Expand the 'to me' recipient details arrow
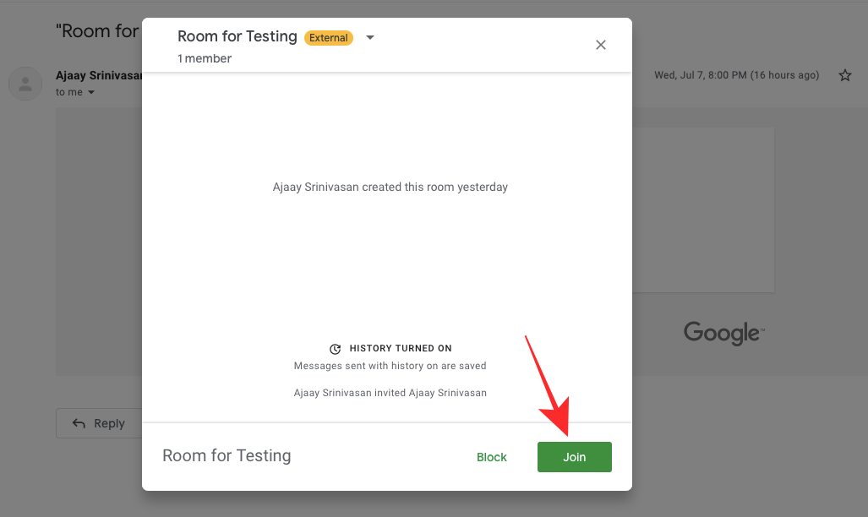 coord(91,92)
